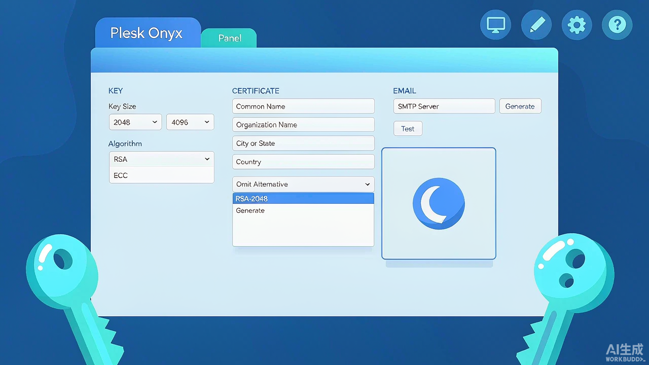Switch to the Panel tab
Viewport: 649px width, 365px height.
[x=229, y=38]
